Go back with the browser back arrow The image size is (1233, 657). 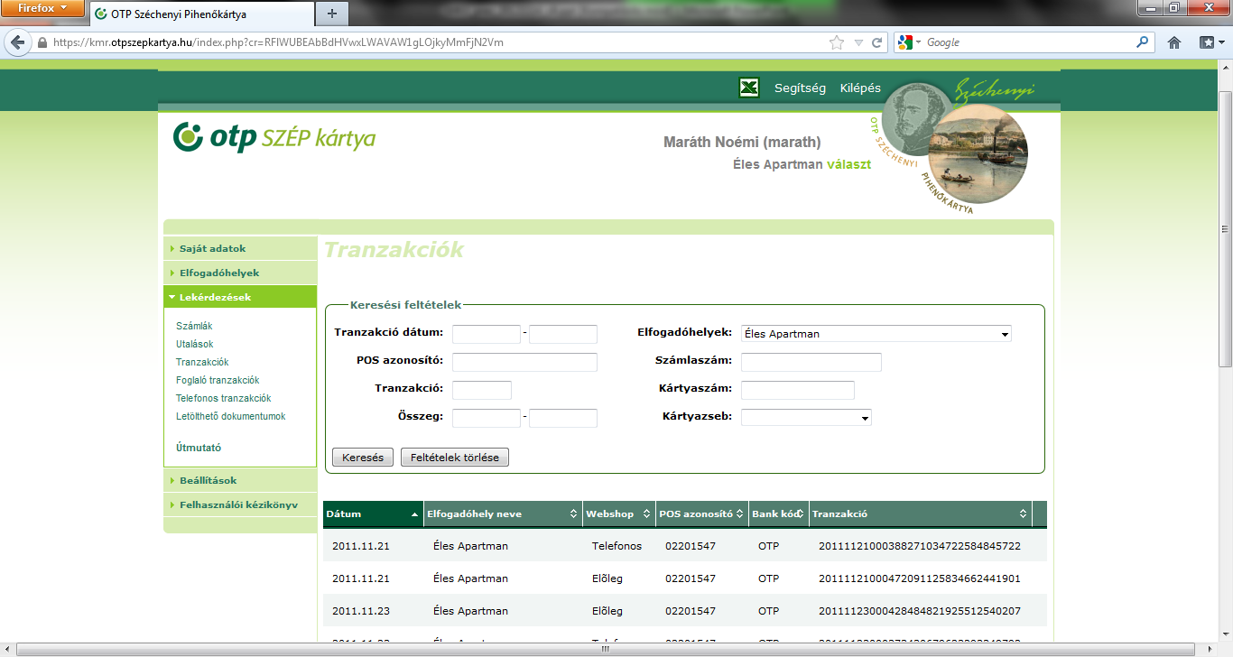pyautogui.click(x=17, y=42)
